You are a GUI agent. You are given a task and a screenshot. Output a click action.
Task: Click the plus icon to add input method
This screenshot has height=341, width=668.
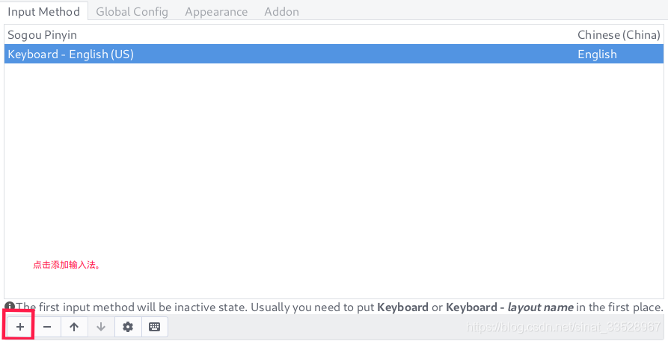click(x=20, y=327)
